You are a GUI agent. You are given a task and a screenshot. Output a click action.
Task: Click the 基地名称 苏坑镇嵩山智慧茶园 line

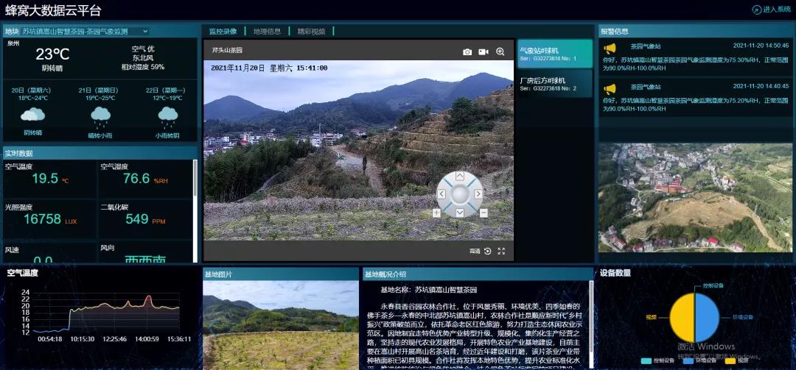click(x=429, y=290)
